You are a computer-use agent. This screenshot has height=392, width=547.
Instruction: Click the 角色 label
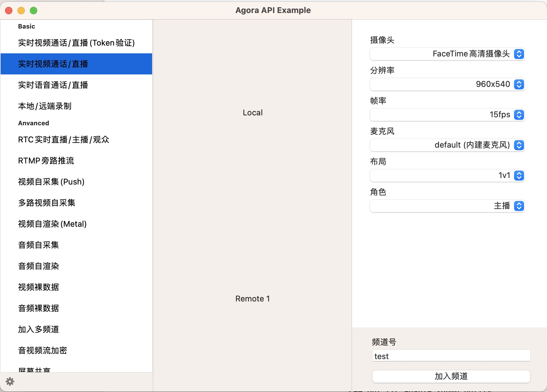pyautogui.click(x=378, y=192)
